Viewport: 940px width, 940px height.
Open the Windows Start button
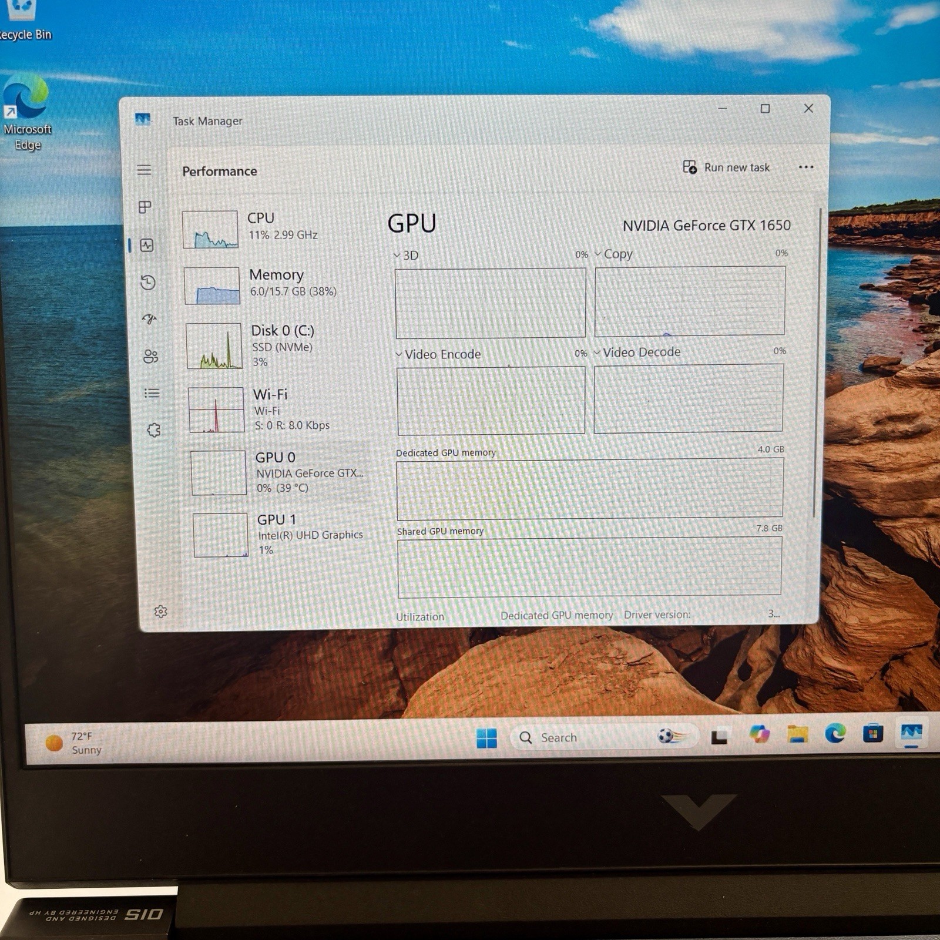pyautogui.click(x=486, y=738)
